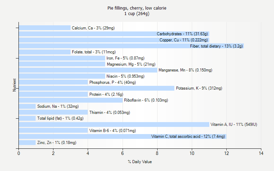The height and width of the screenshot is (171, 274).
Task: Click the 'Manganese, Mn - 8% (0.150mg)' label
Action: click(185, 70)
